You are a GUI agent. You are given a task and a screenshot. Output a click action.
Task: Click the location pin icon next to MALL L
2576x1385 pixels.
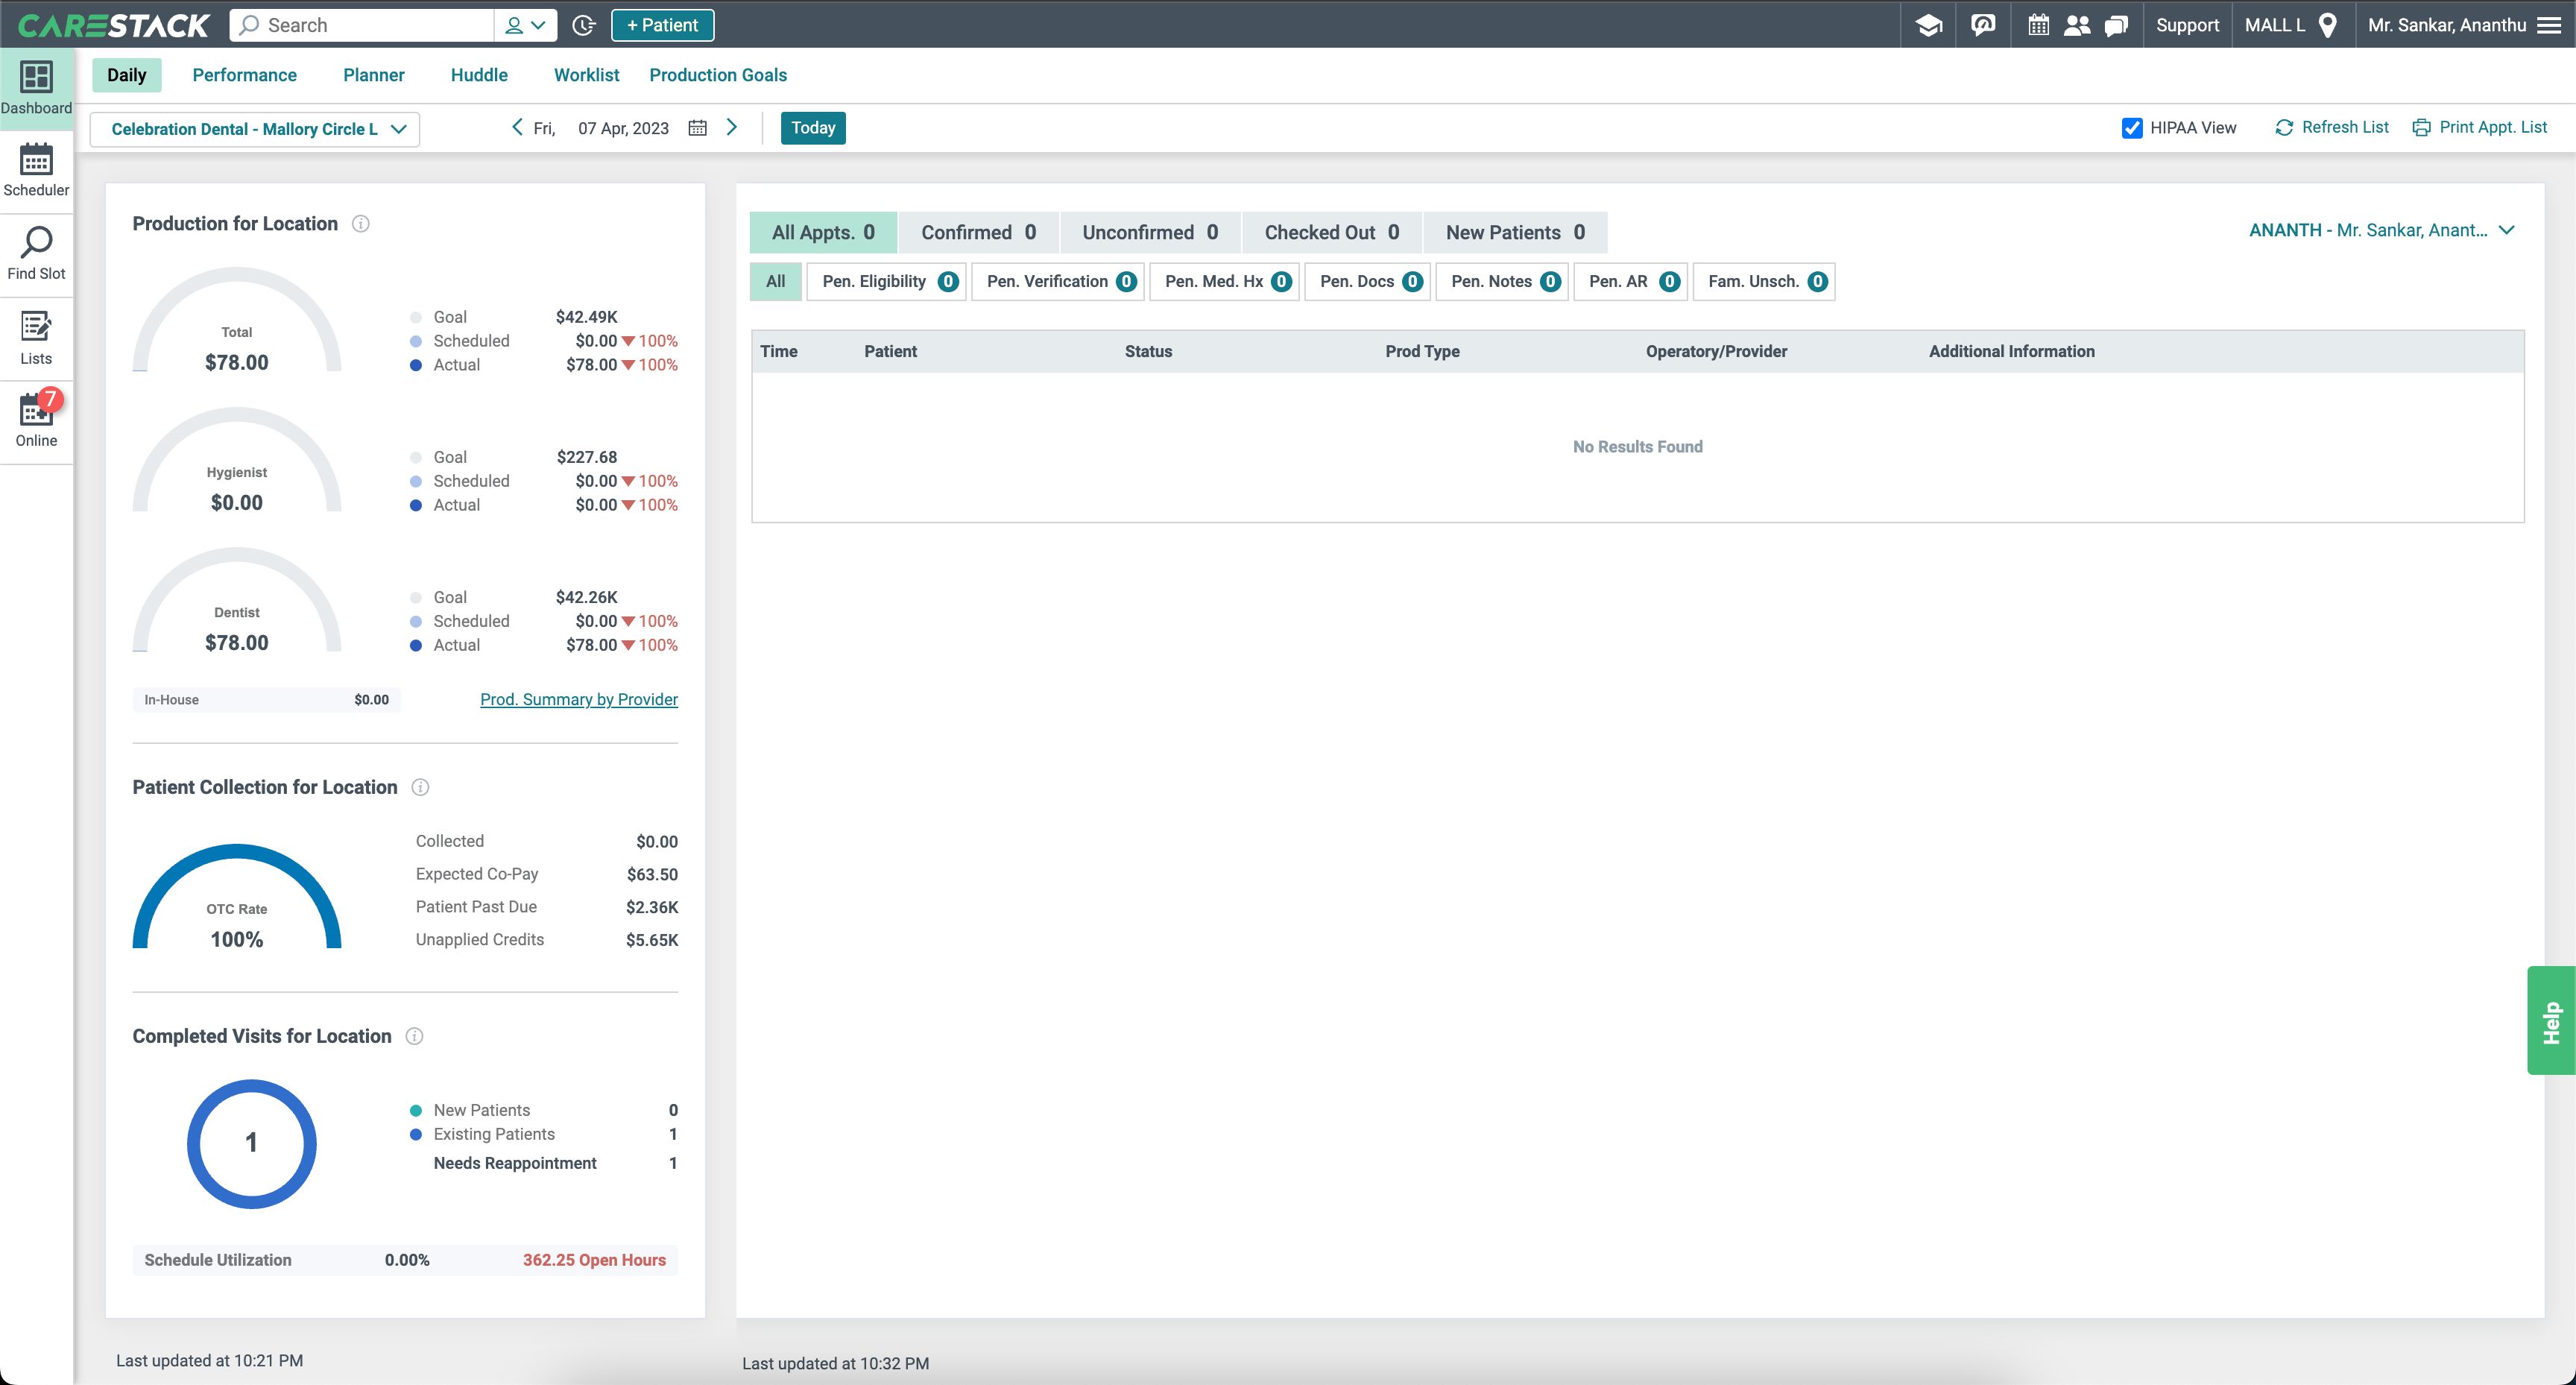(2328, 25)
